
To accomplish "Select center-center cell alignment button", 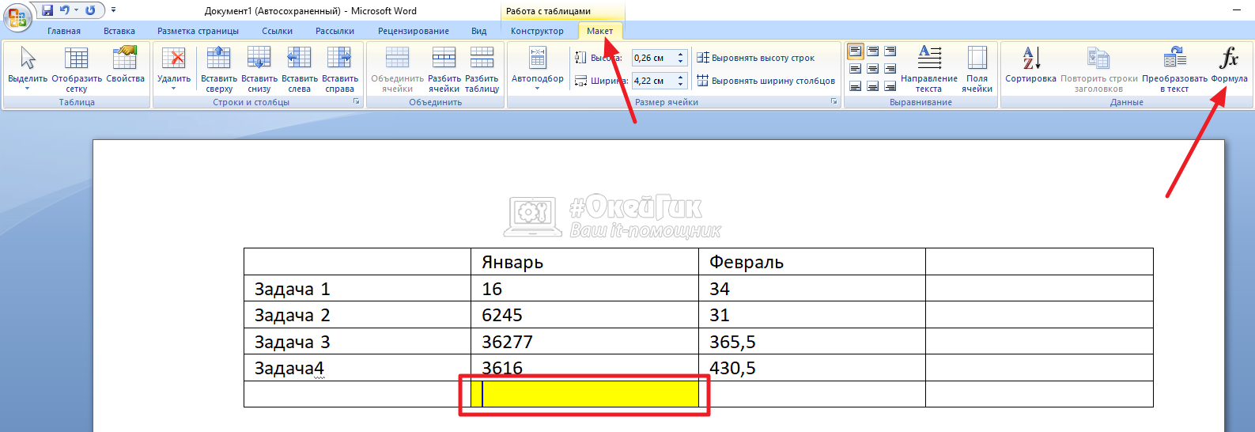I will pos(873,69).
